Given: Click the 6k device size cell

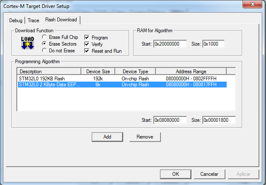Looking at the screenshot, I should tap(98, 85).
